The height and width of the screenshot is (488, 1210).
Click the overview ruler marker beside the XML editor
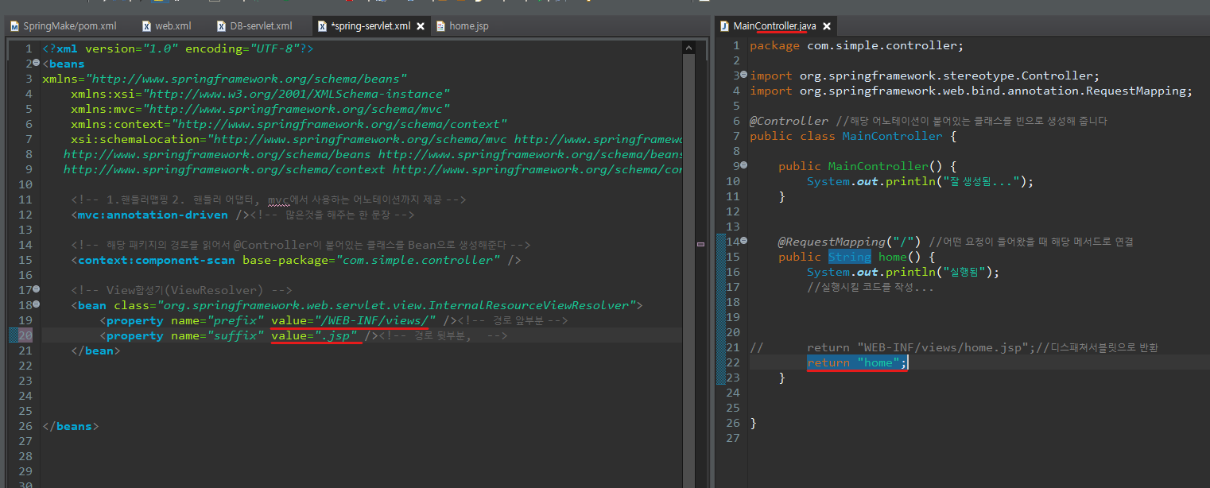pos(701,243)
